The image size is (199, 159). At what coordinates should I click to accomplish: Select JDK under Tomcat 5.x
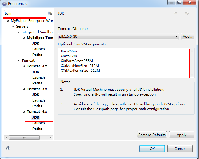click(36, 95)
